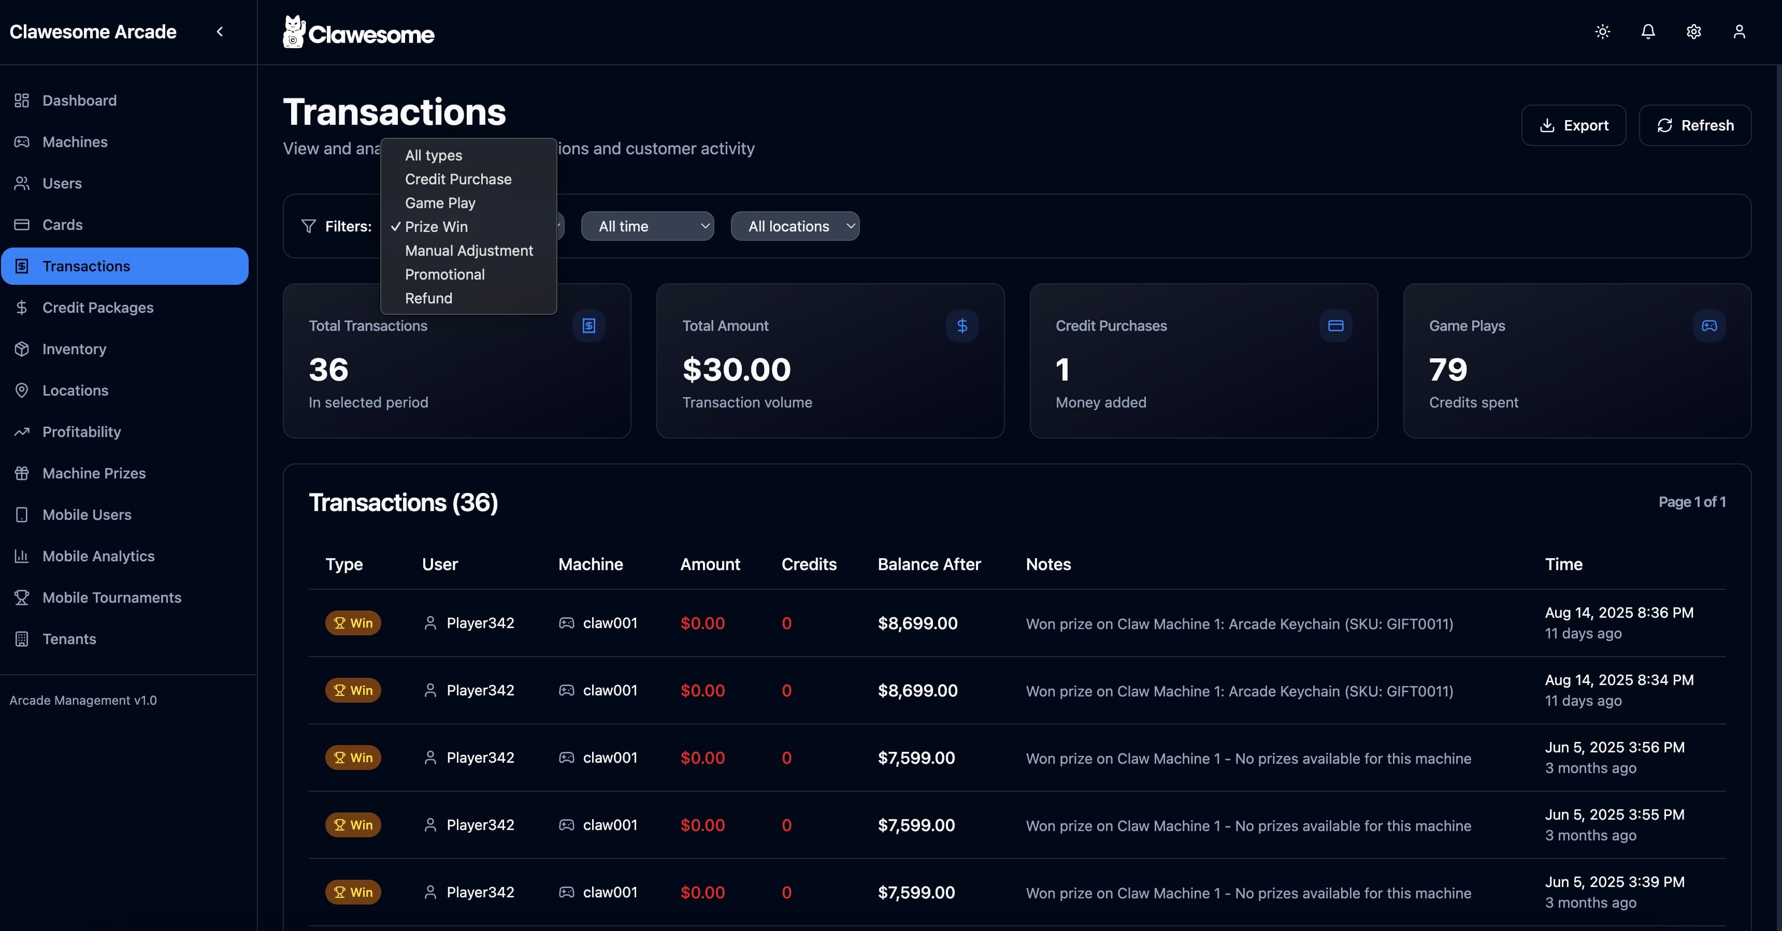Screen dimensions: 1782x931
Task: Click the Page 1 of 1 indicator
Action: point(1691,502)
